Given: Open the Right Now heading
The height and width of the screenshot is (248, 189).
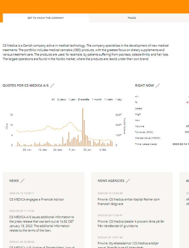Looking at the screenshot, I should (144, 86).
